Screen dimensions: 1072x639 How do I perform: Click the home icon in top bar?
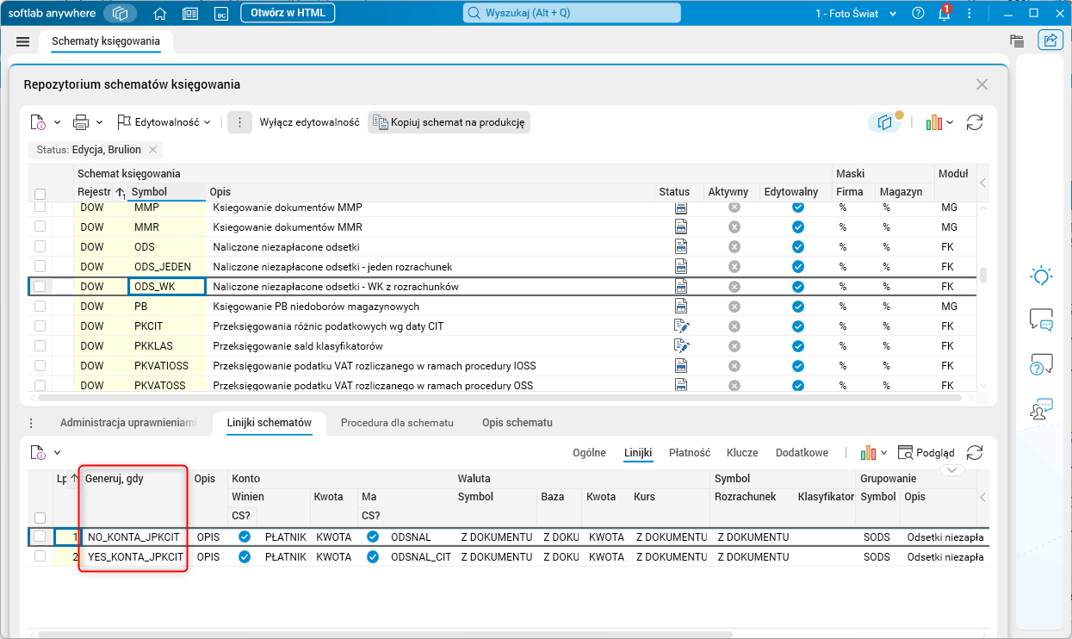click(159, 14)
